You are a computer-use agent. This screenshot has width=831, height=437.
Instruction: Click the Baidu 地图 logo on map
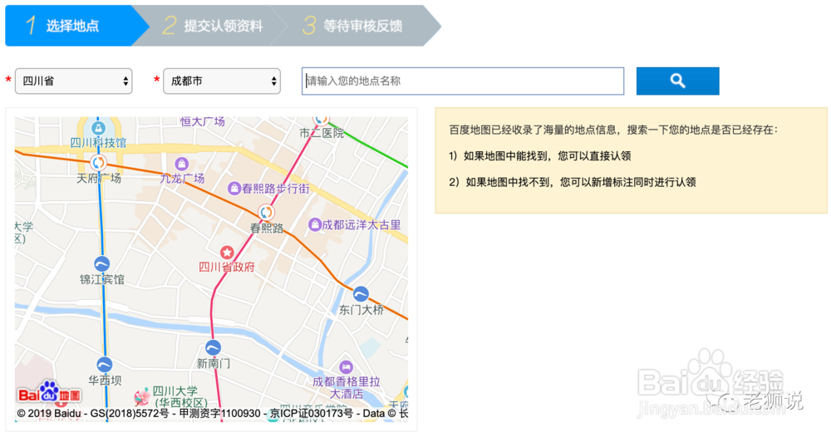coord(49,393)
